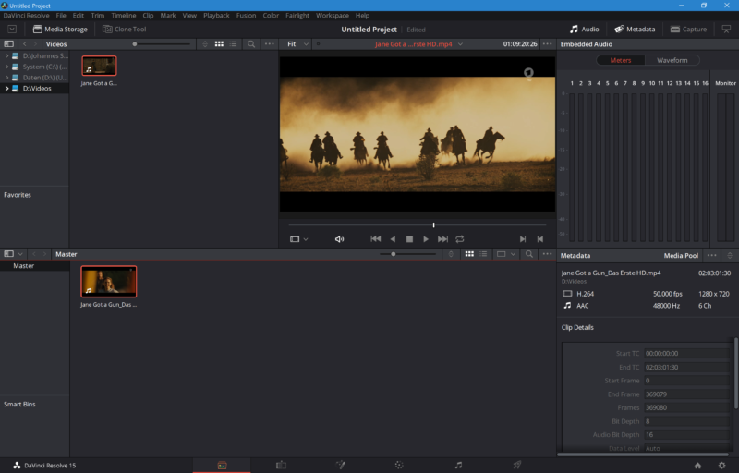
Task: Toggle the media storage sidebar layout icon
Action: (x=8, y=43)
